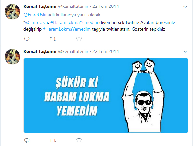
Task: Retweet the Şükür Ki Haram Lokma image tweet
Action: (x=53, y=140)
